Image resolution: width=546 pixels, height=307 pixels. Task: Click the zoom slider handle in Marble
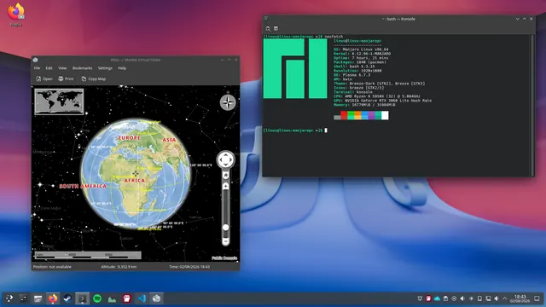point(225,228)
